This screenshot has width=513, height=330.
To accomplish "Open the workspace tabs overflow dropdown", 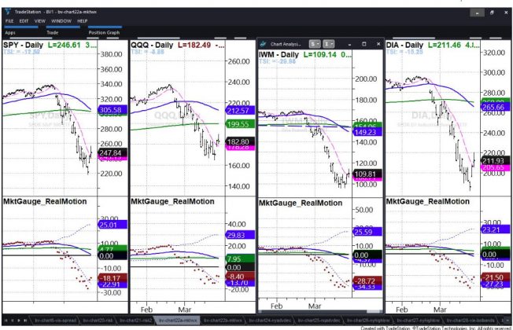I will (x=508, y=321).
